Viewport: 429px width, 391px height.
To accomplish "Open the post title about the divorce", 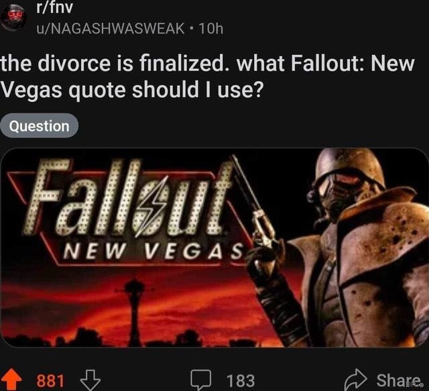I will pyautogui.click(x=208, y=76).
